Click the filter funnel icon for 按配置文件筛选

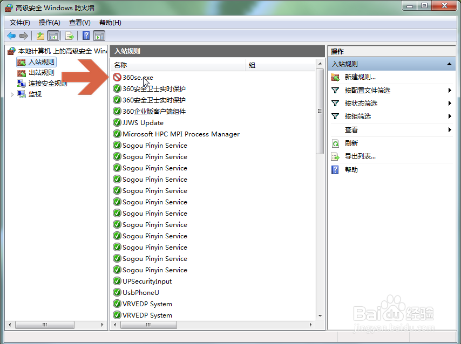335,90
